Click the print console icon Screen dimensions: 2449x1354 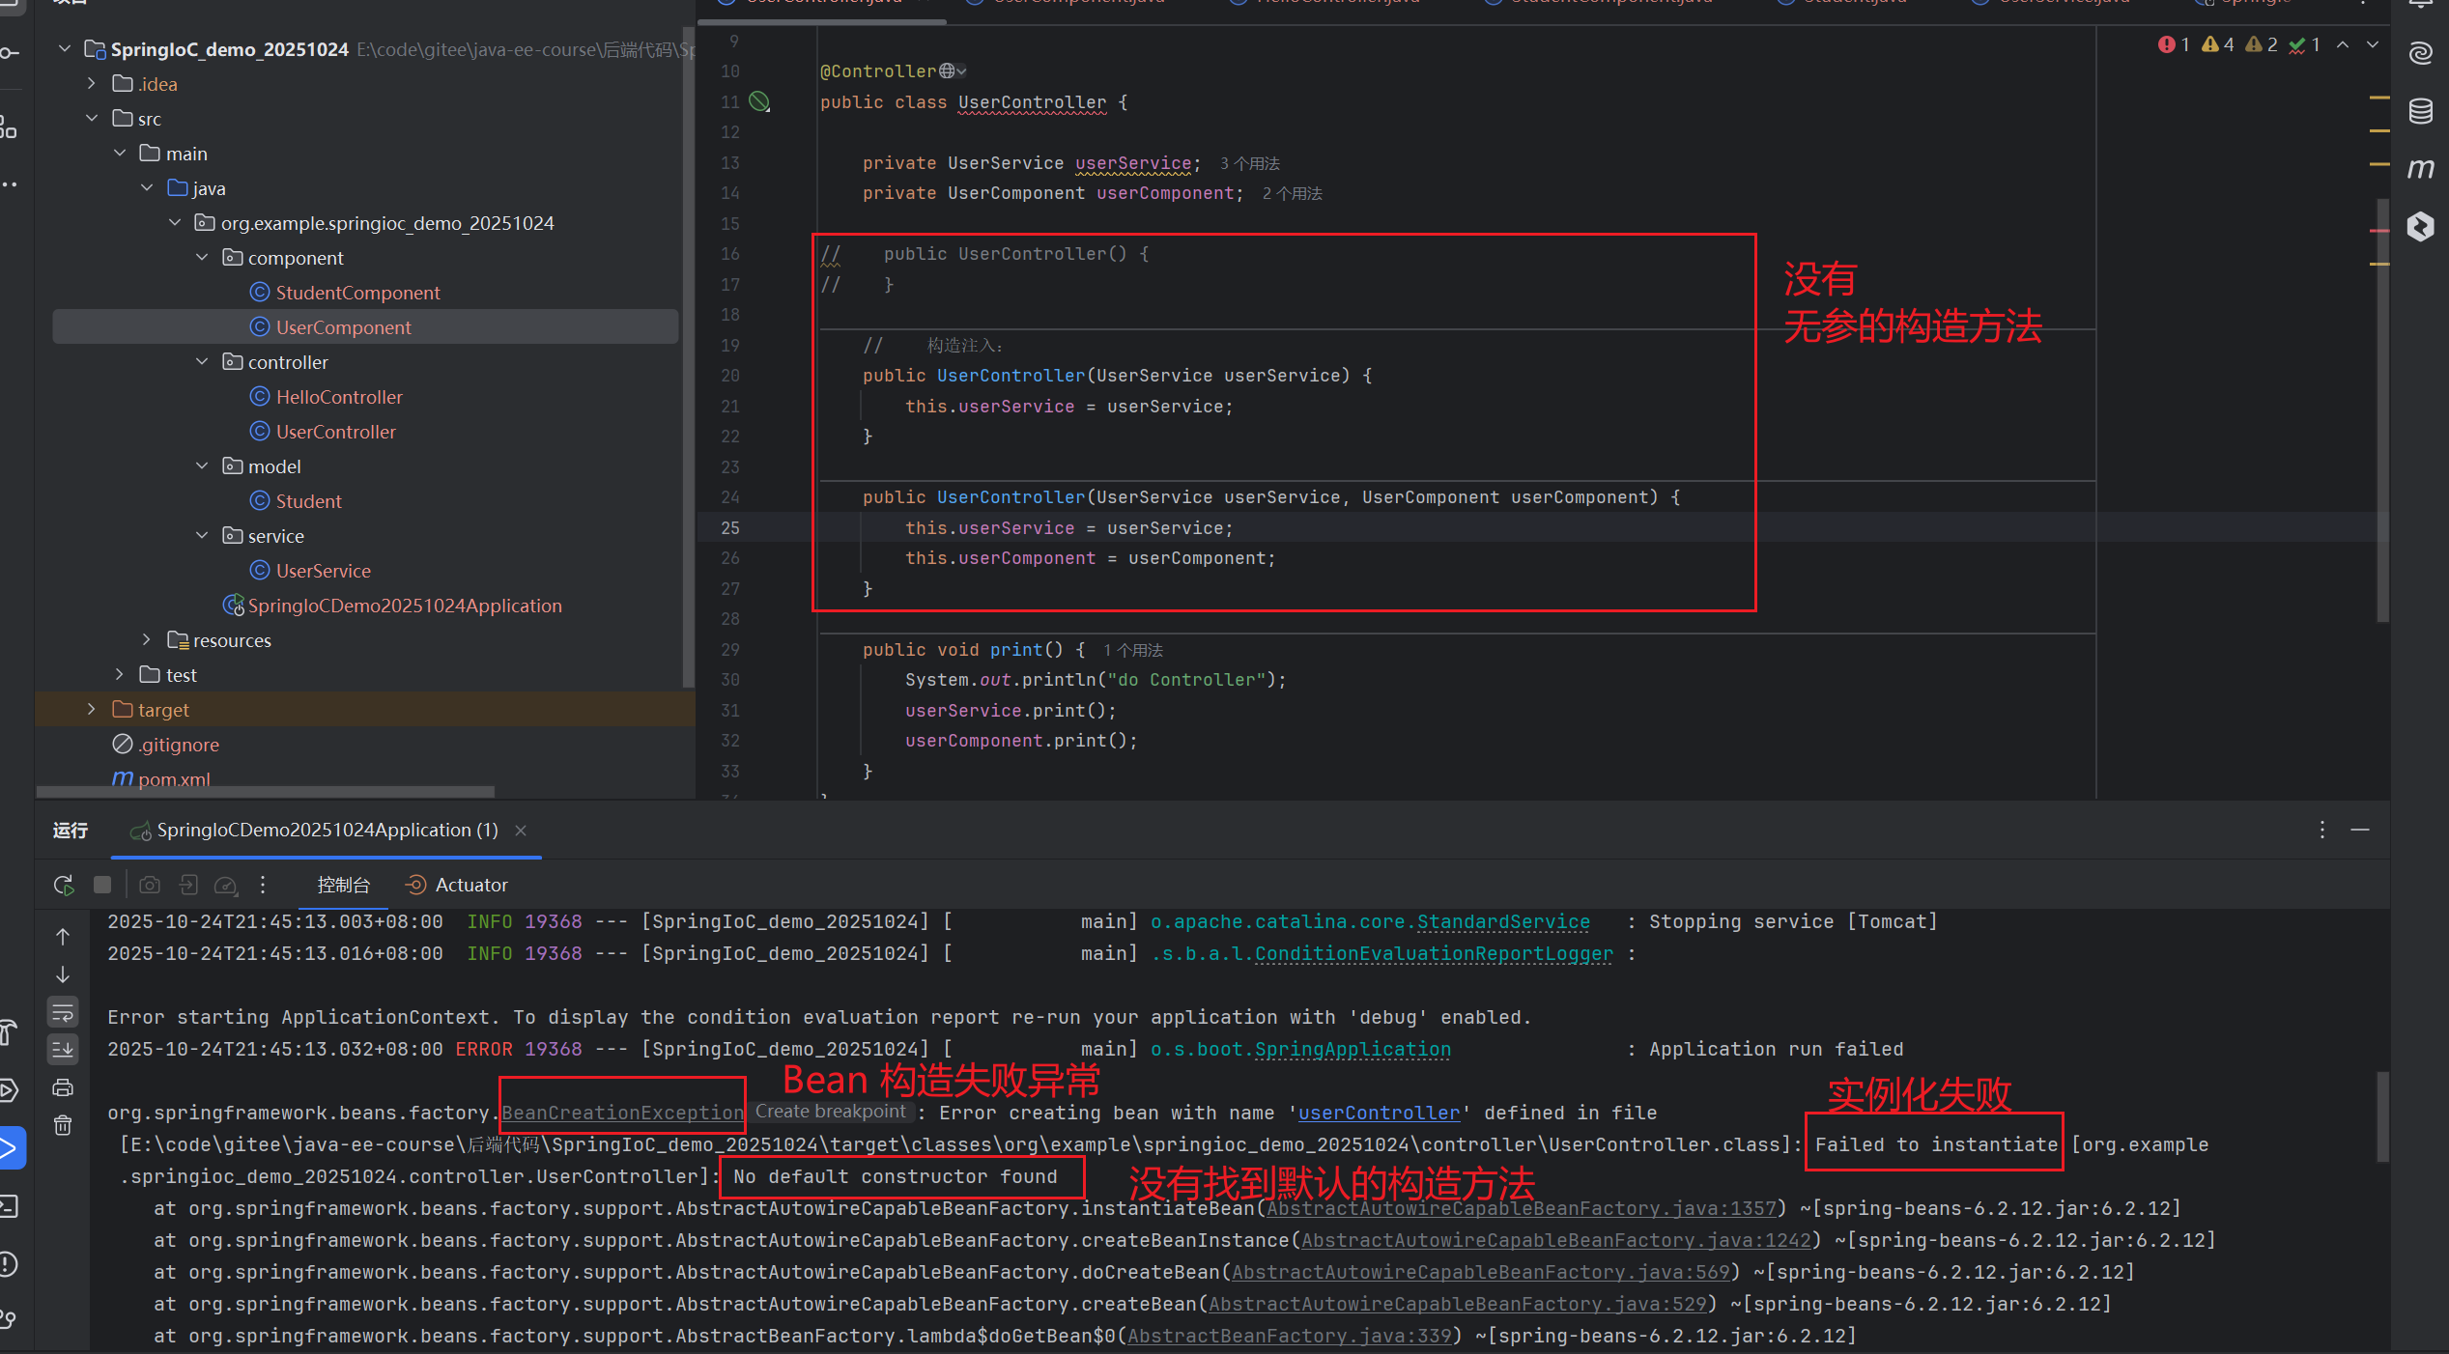click(63, 1088)
